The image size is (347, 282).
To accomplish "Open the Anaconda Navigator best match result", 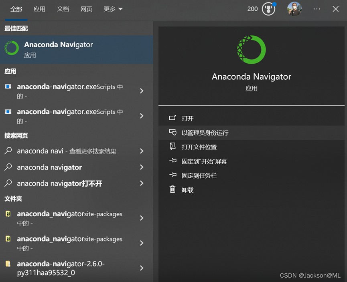I will tap(77, 50).
